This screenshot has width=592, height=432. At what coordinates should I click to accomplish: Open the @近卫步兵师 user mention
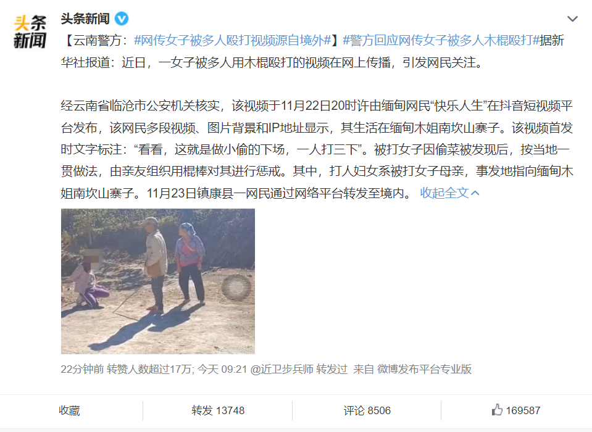tap(281, 369)
